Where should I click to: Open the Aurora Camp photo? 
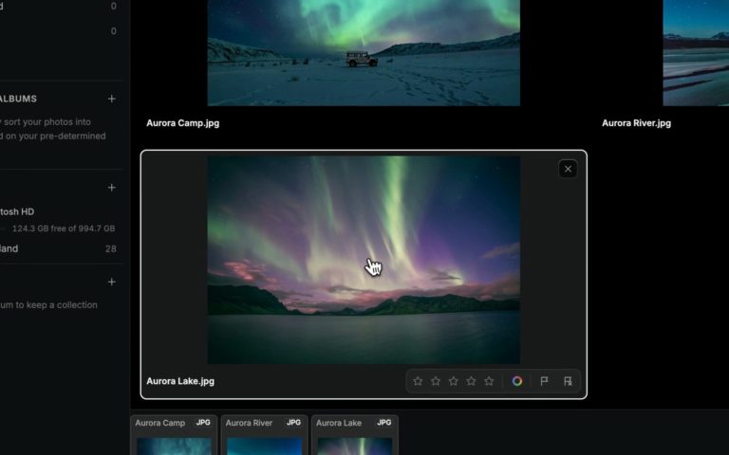point(364,53)
